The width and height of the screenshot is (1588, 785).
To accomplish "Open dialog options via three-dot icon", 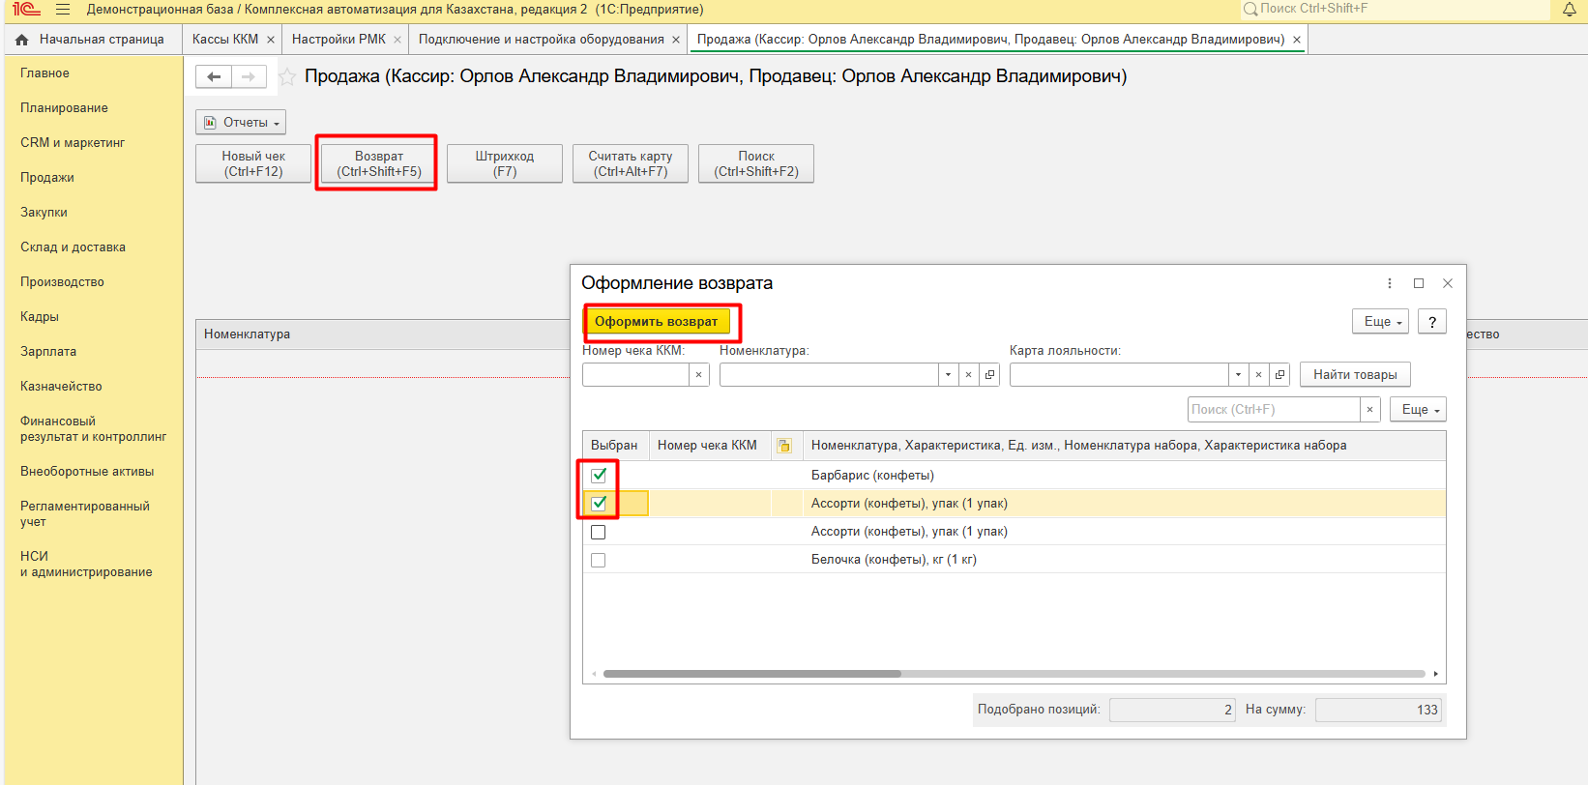I will [x=1390, y=283].
